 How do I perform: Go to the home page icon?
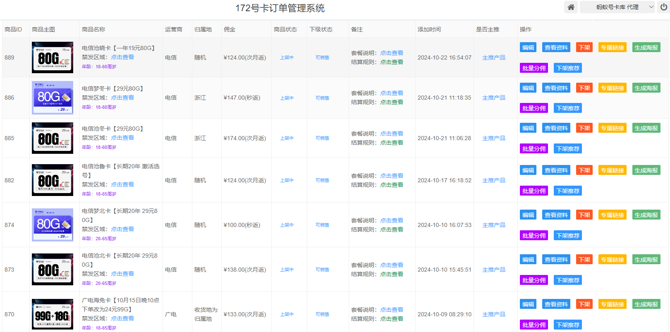point(571,7)
